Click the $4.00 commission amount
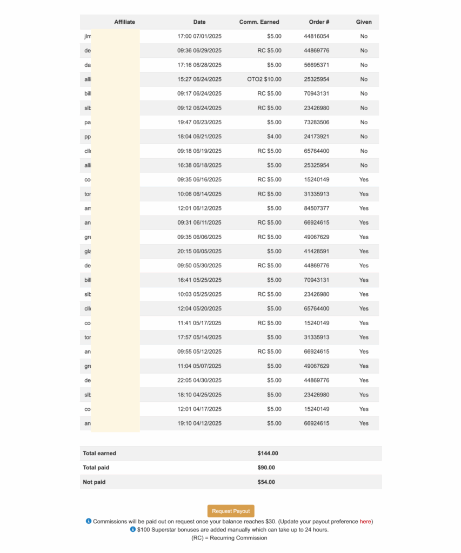The image size is (461, 553). (274, 137)
